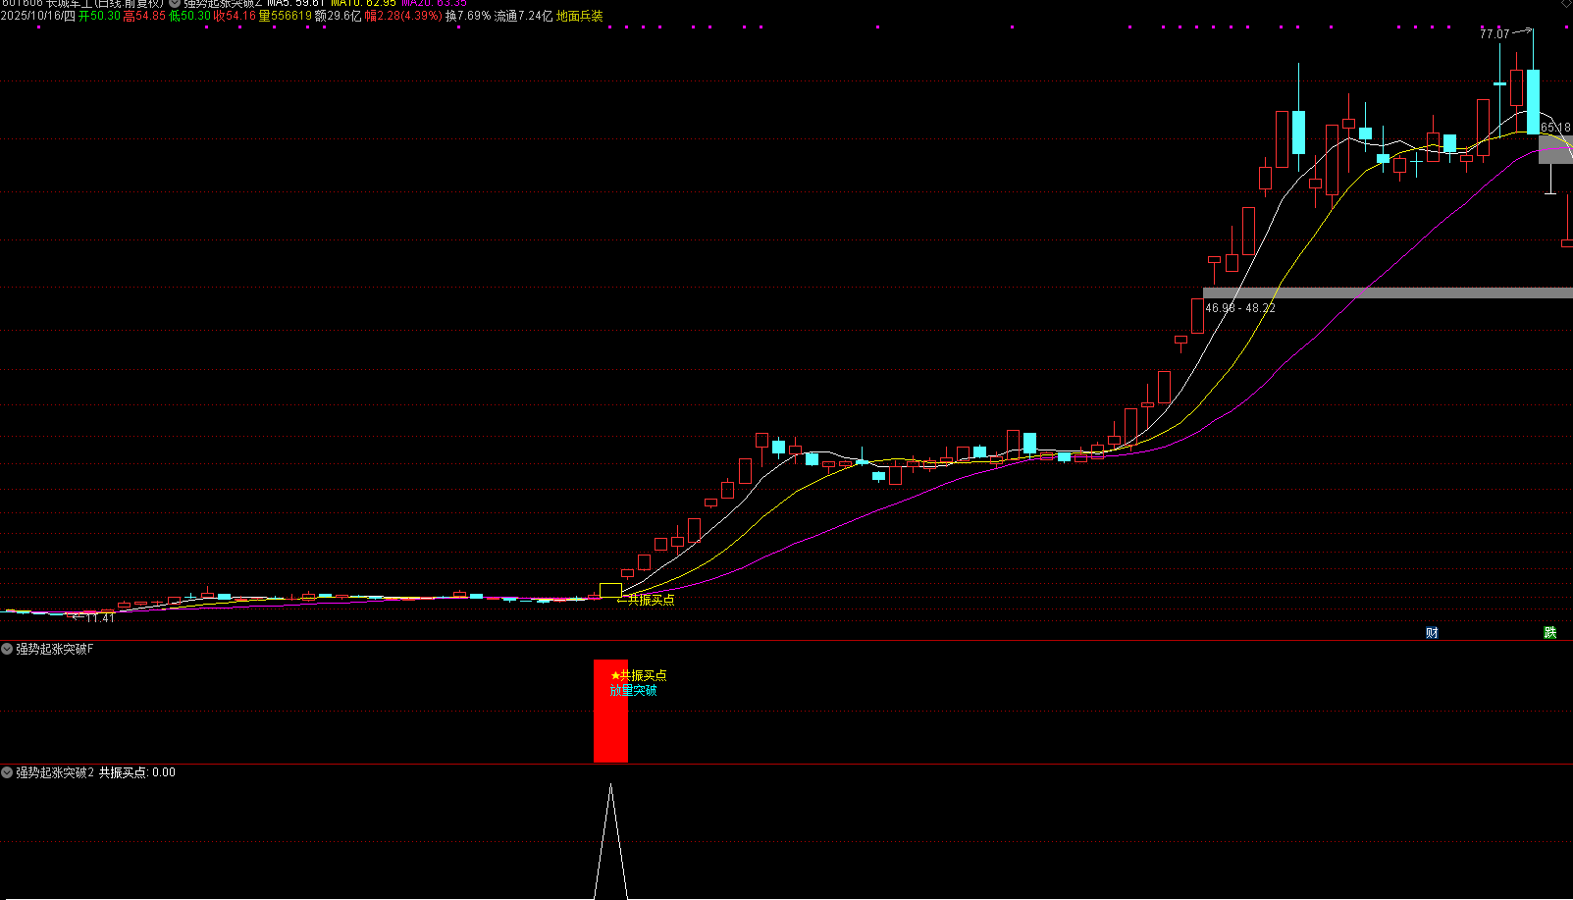Click the 高54.85 high price readout
This screenshot has height=900, width=1573.
[144, 16]
